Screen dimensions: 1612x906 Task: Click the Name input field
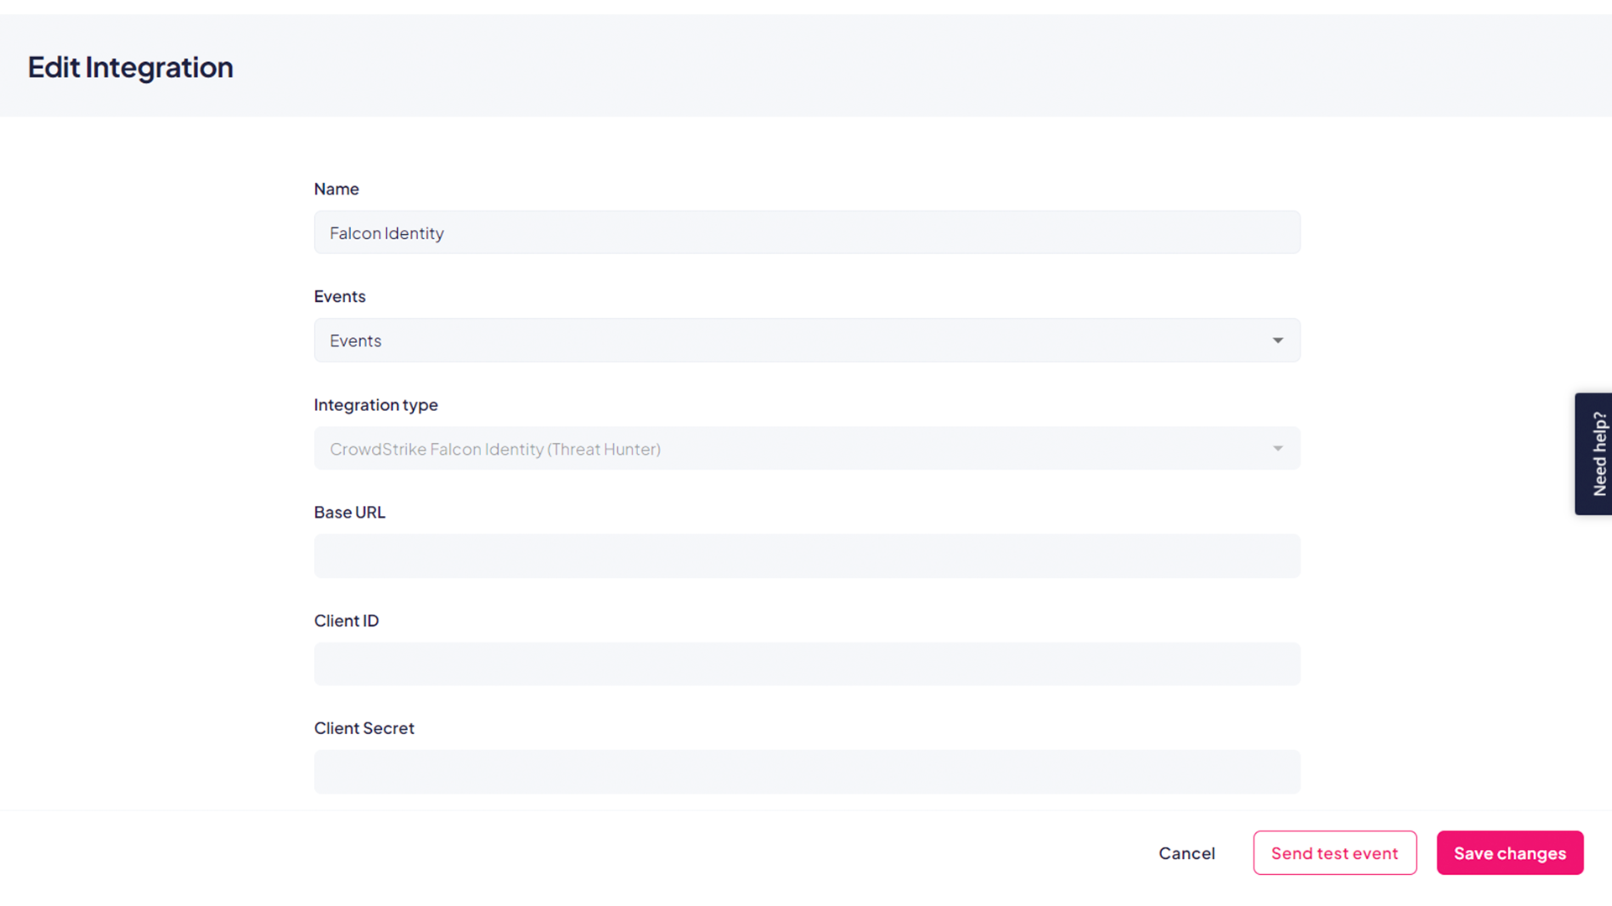point(807,232)
